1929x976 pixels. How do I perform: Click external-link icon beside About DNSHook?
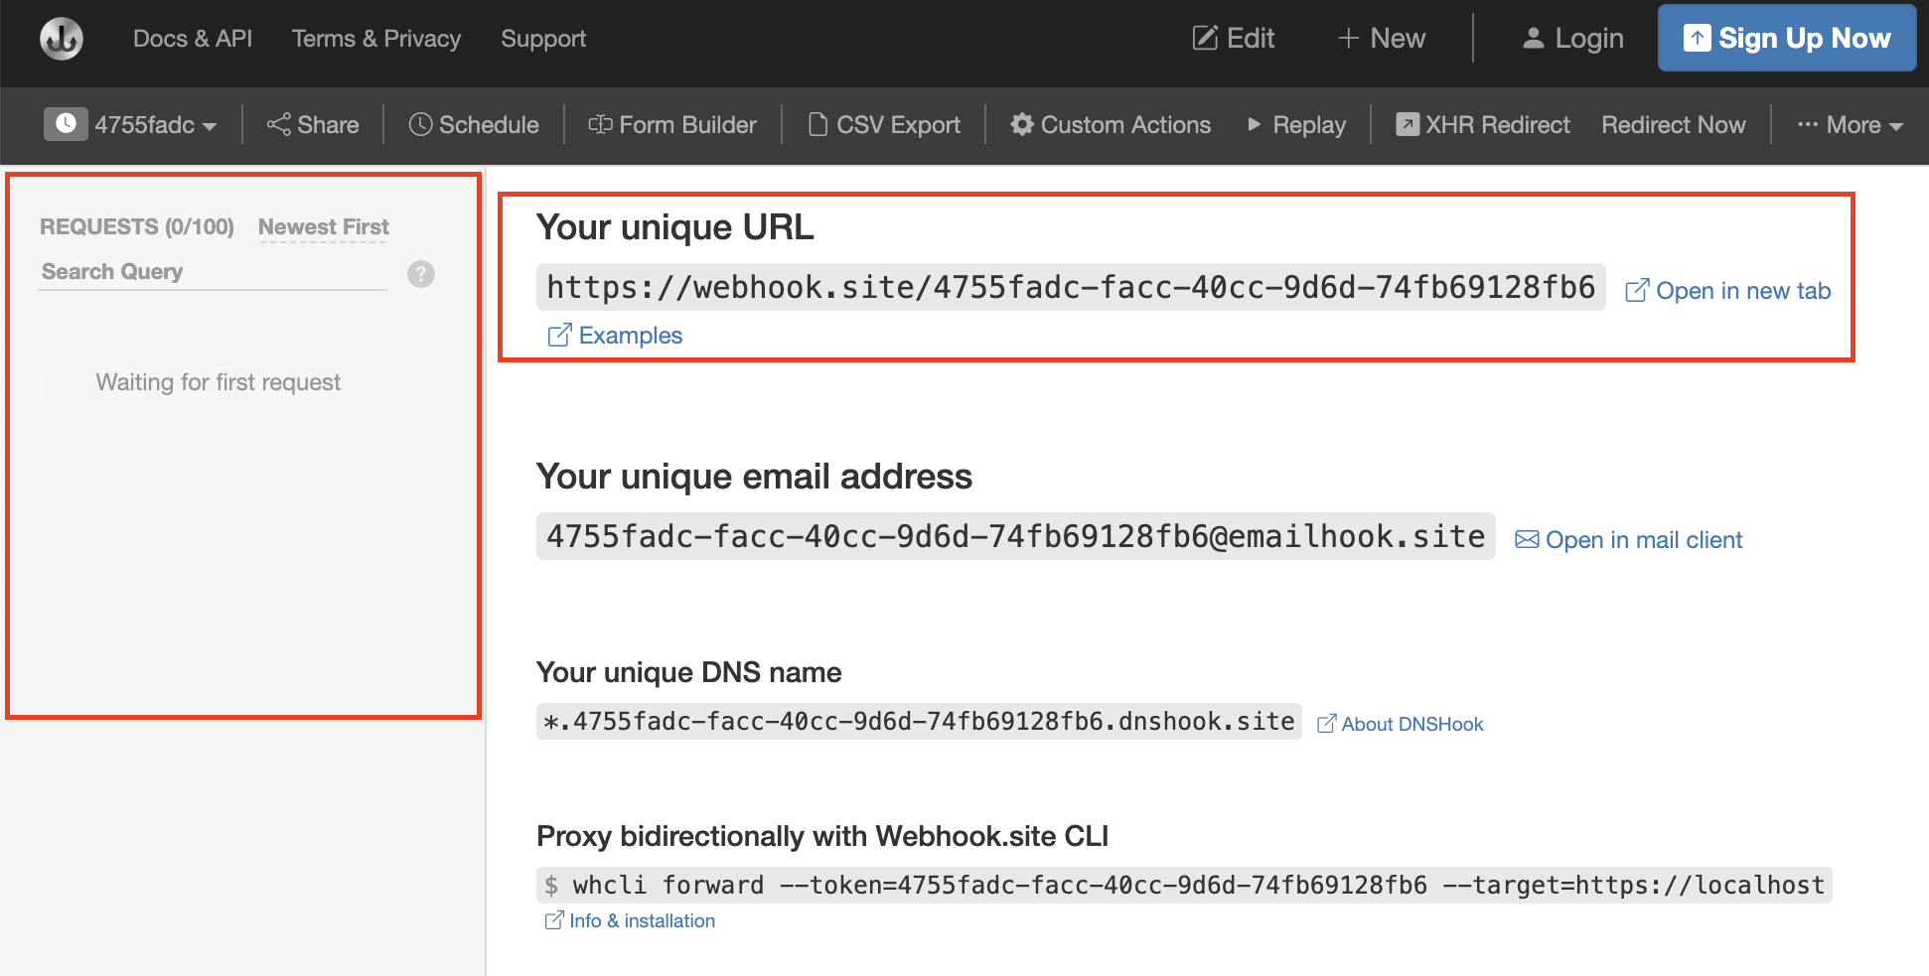coord(1326,724)
